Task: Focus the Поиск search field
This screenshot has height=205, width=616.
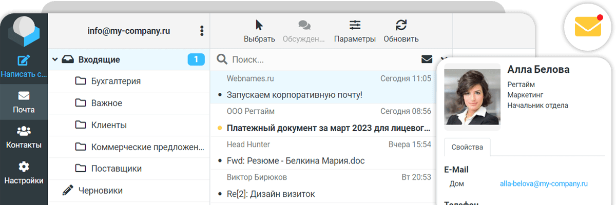Action: point(323,59)
